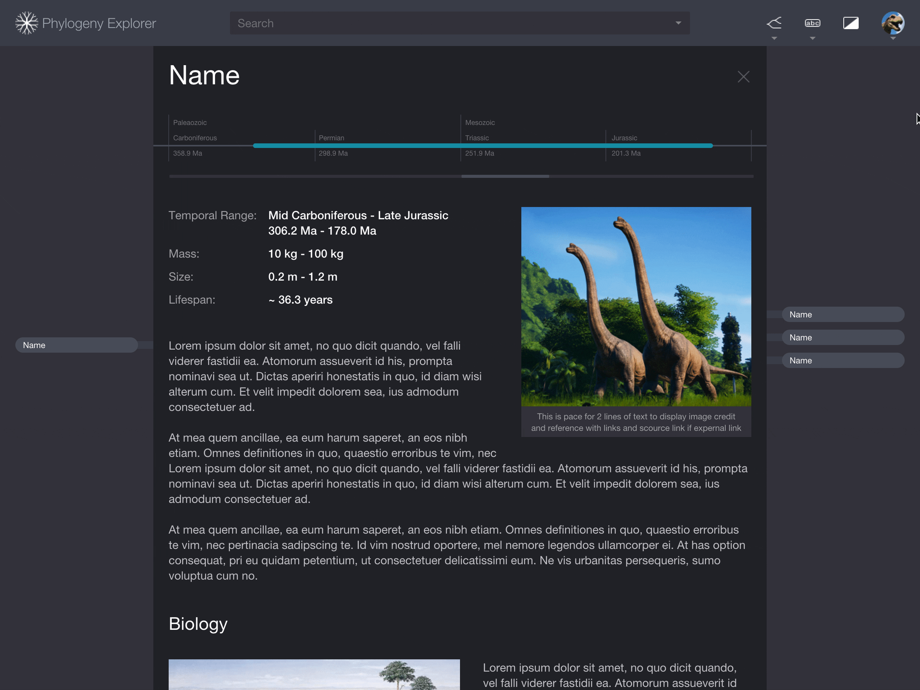This screenshot has height=690, width=920.
Task: Select the parent Name node on left
Action: [x=77, y=345]
